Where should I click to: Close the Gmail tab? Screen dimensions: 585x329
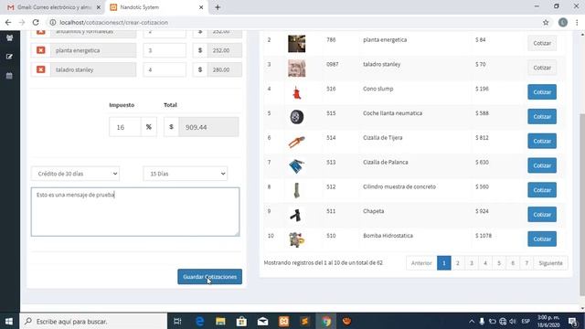click(99, 7)
